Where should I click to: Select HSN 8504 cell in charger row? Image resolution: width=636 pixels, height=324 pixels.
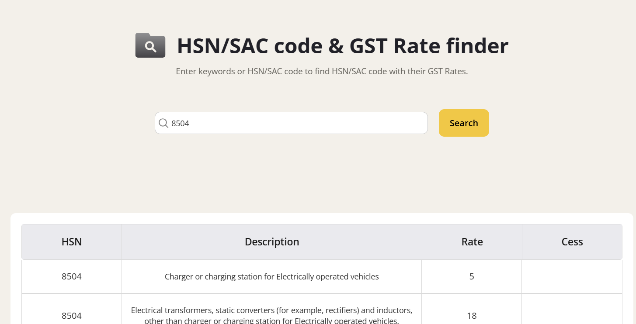[72, 276]
